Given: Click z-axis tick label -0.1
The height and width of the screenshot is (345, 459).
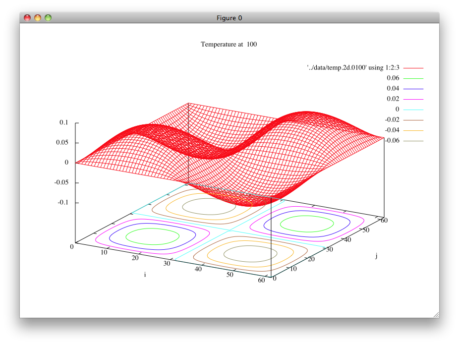Looking at the screenshot, I should click(x=62, y=203).
